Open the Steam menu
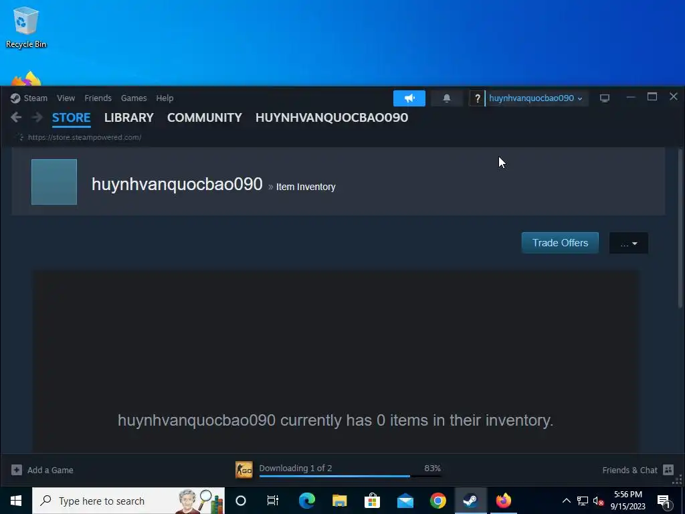This screenshot has height=514, width=685. [x=35, y=98]
